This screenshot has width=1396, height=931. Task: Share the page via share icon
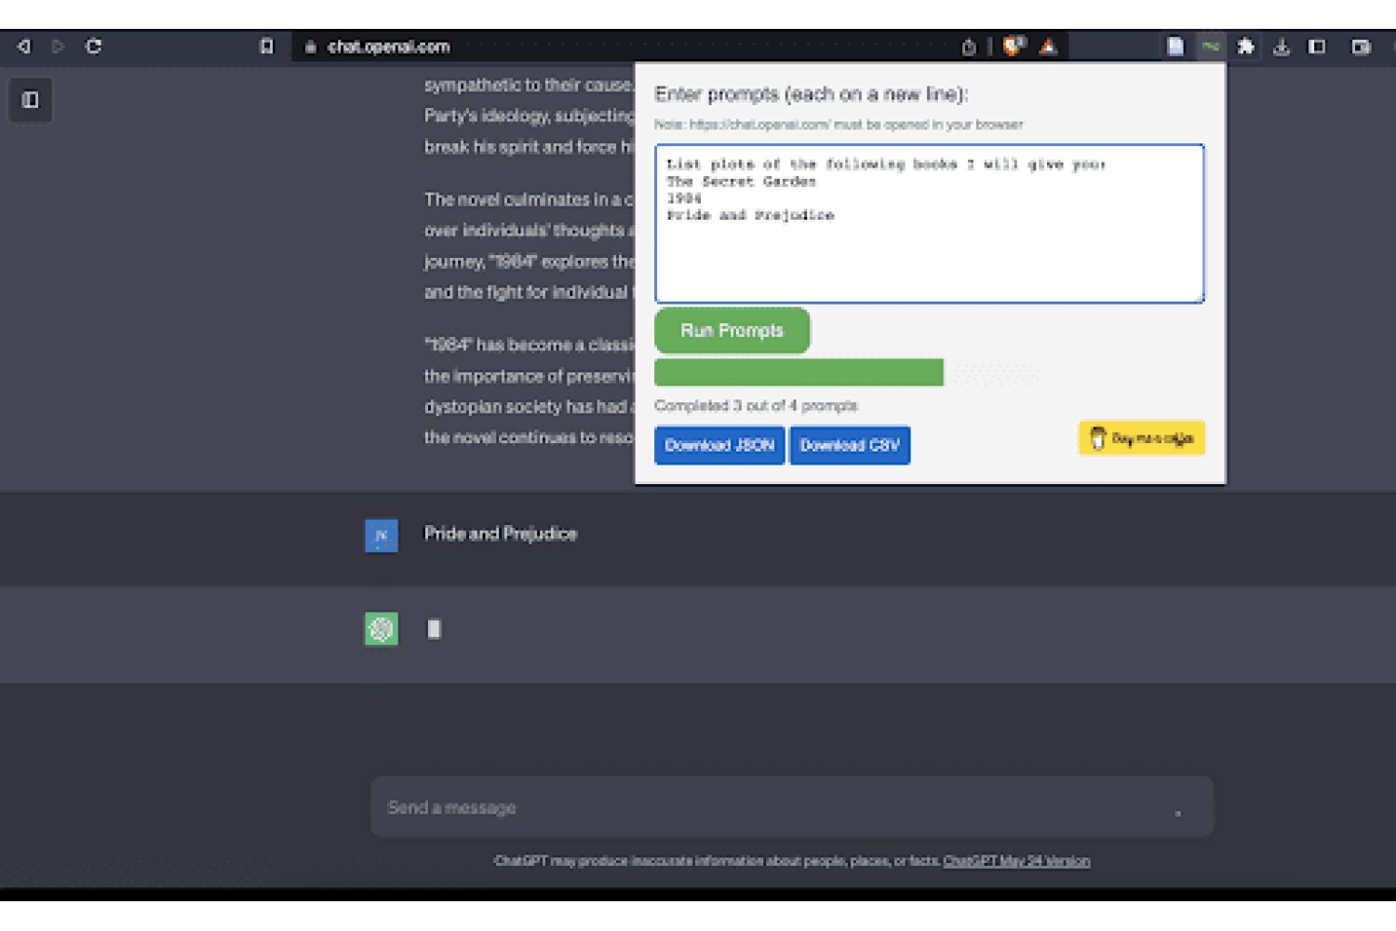tap(969, 47)
